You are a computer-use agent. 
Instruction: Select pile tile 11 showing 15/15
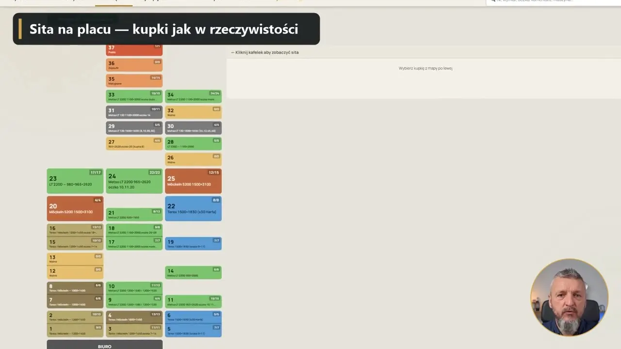pyautogui.click(x=193, y=301)
